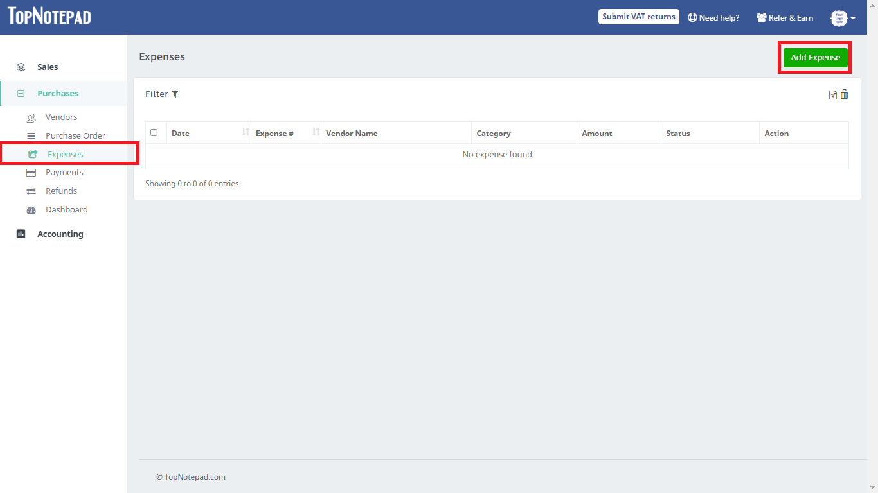Viewport: 878px width, 493px height.
Task: Open the Filter label
Action: click(x=157, y=94)
